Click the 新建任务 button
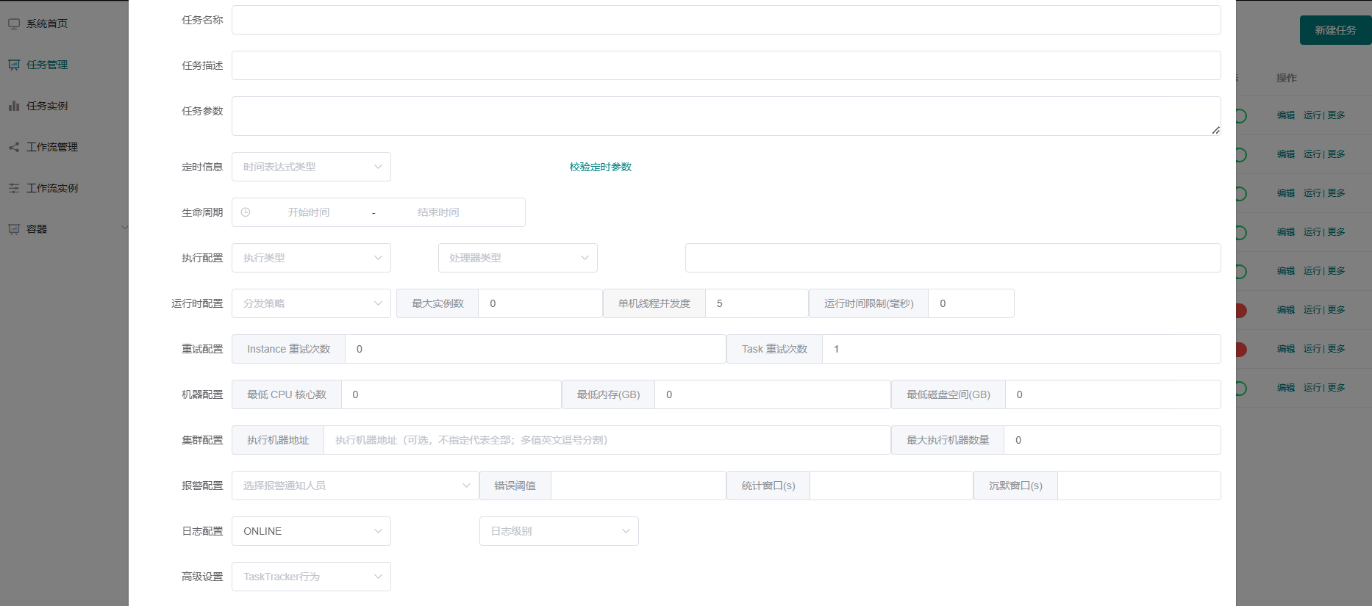 [x=1335, y=30]
